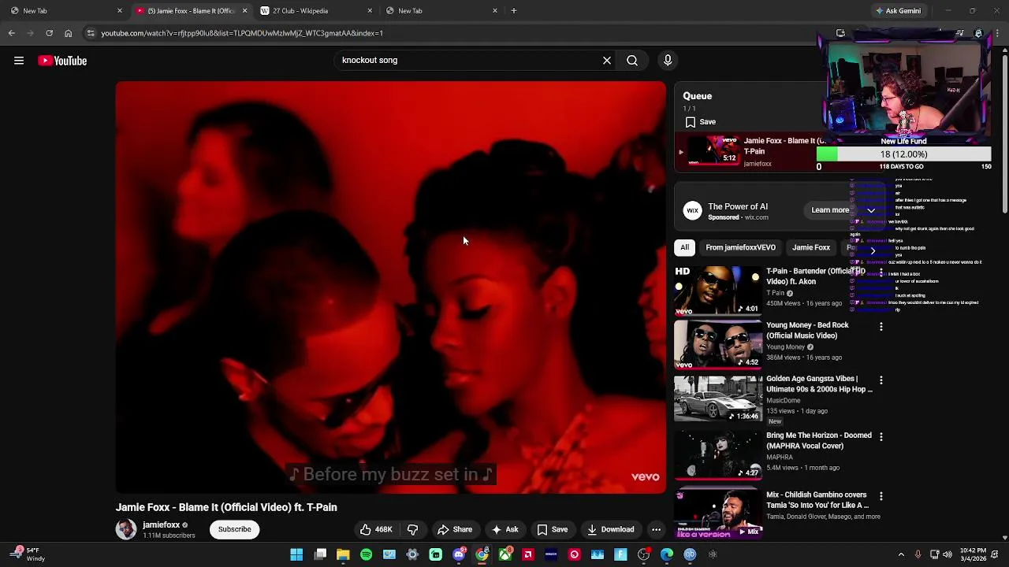Close the 27 Club Wikipedia tab
This screenshot has width=1009, height=567.
coord(370,10)
